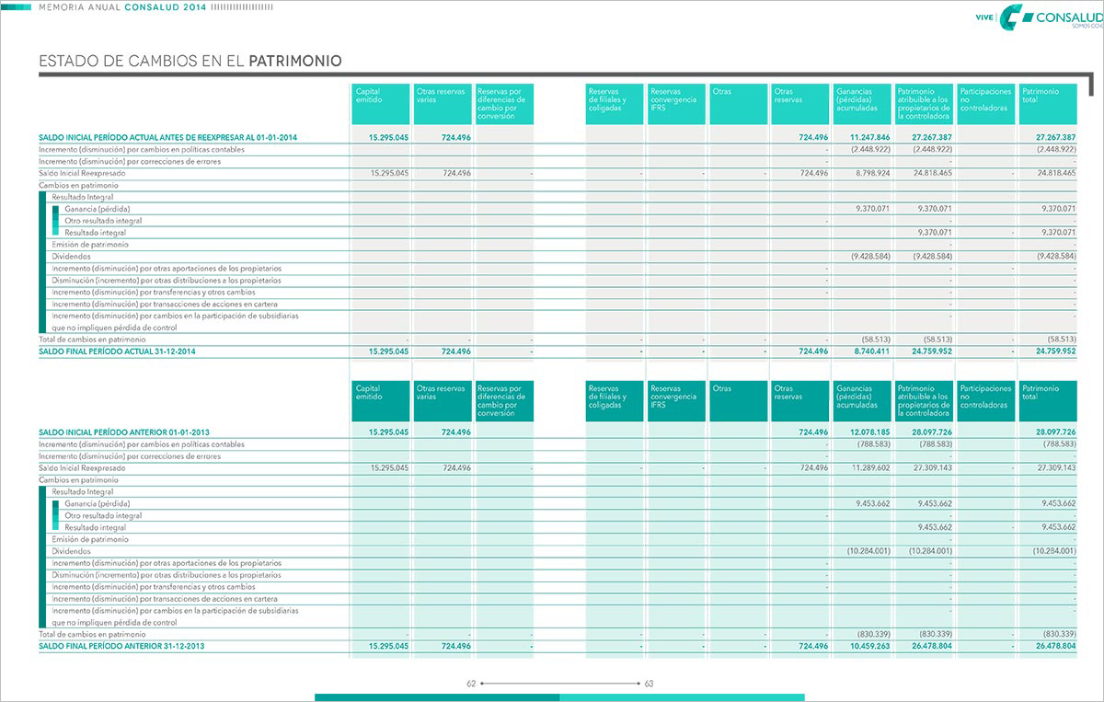The image size is (1104, 702).
Task: Click 9.370.071 in the Ganancias acumuladas column
Action: coord(872,209)
